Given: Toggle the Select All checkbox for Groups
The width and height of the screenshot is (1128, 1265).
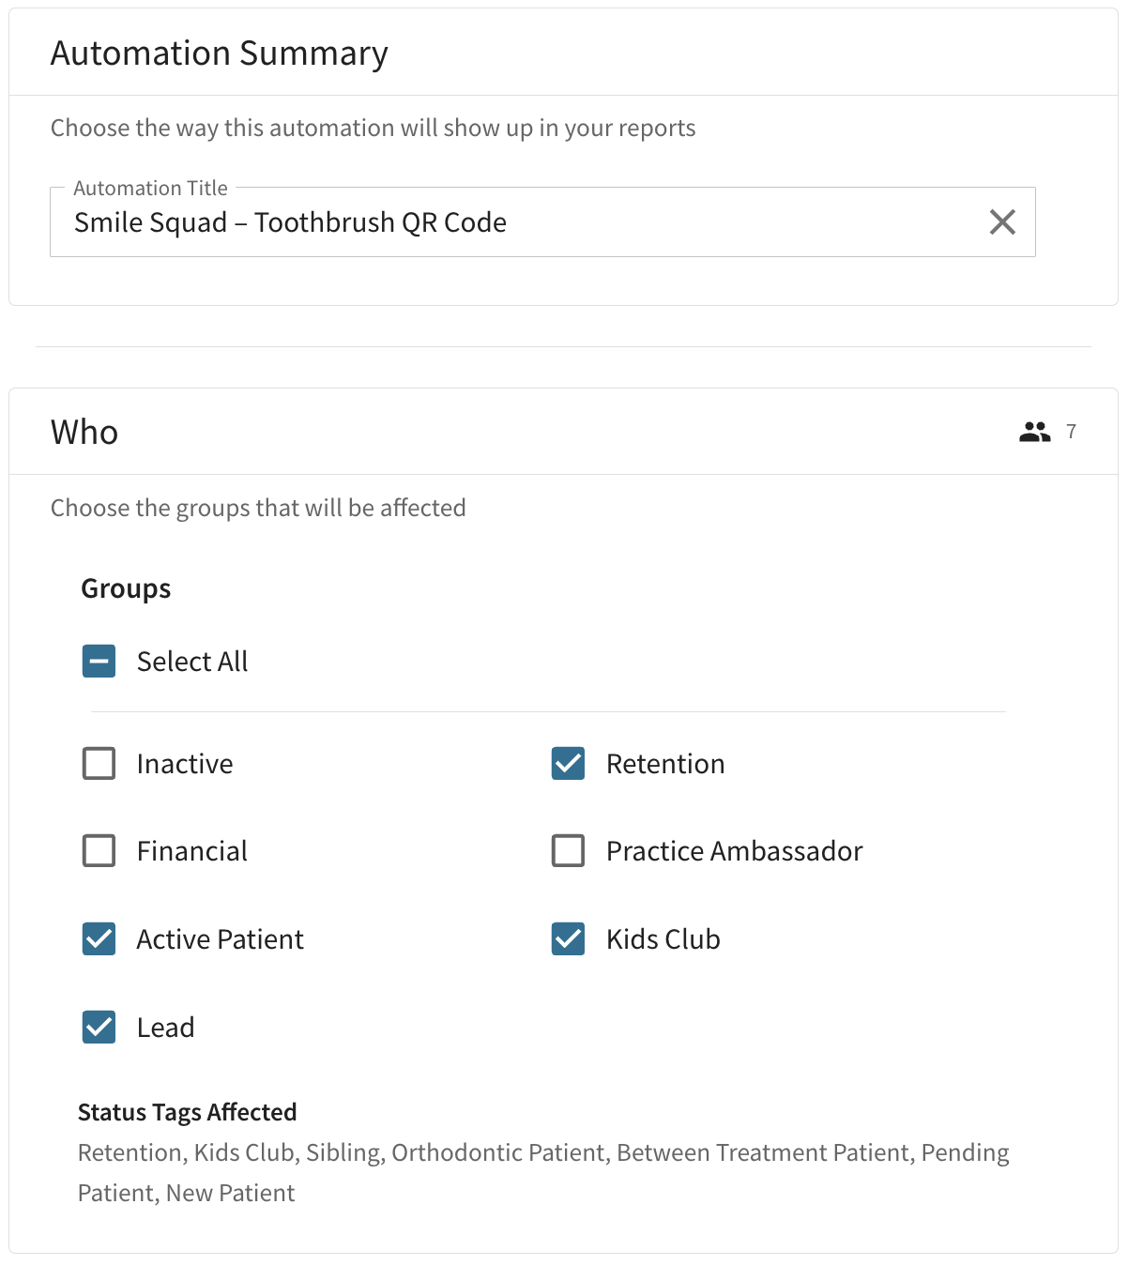Looking at the screenshot, I should coord(99,661).
